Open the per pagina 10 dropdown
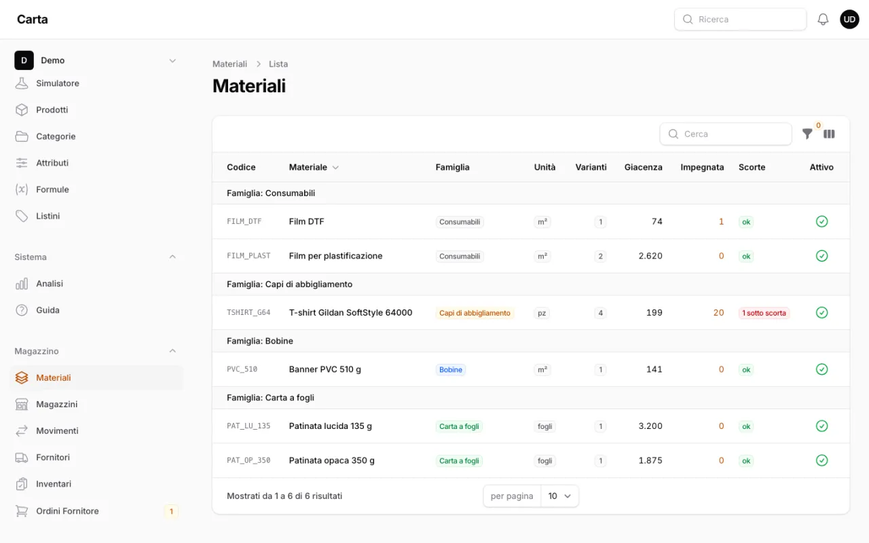The image size is (869, 543). (x=560, y=496)
